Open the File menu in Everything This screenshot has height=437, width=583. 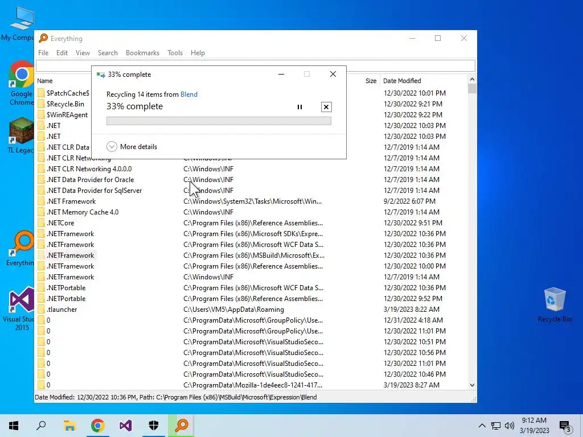pos(43,53)
